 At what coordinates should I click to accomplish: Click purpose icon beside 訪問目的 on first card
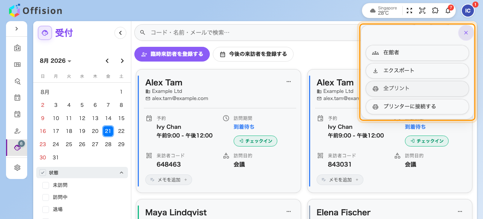coord(226,156)
